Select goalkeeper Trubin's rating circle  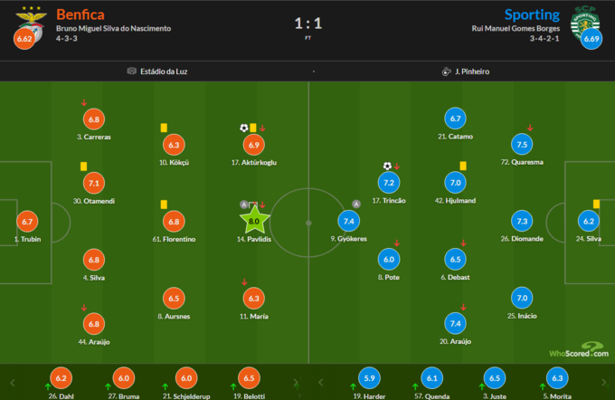(x=28, y=221)
